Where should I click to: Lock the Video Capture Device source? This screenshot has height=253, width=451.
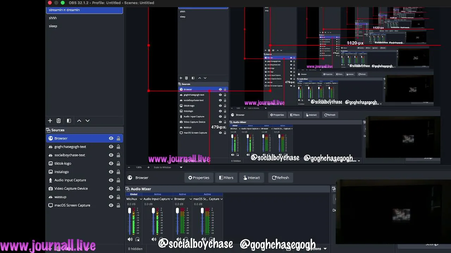tap(118, 189)
